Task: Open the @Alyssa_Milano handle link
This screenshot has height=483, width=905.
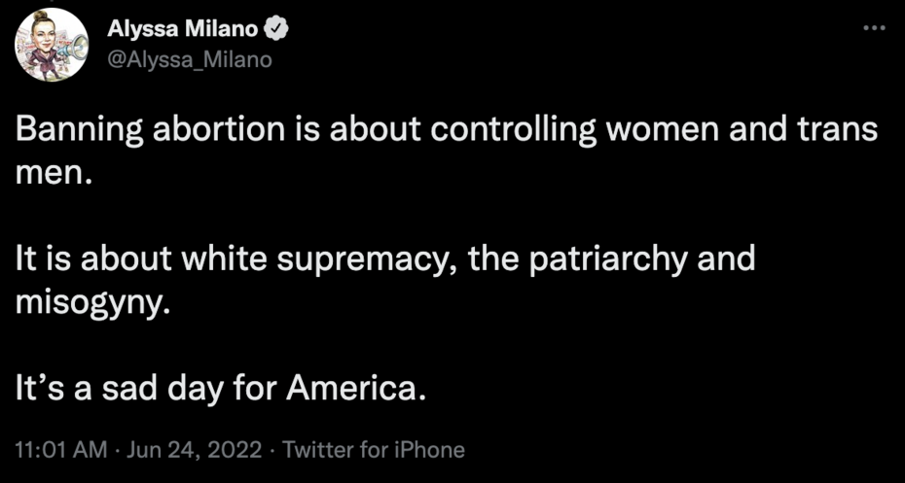Action: (x=191, y=59)
